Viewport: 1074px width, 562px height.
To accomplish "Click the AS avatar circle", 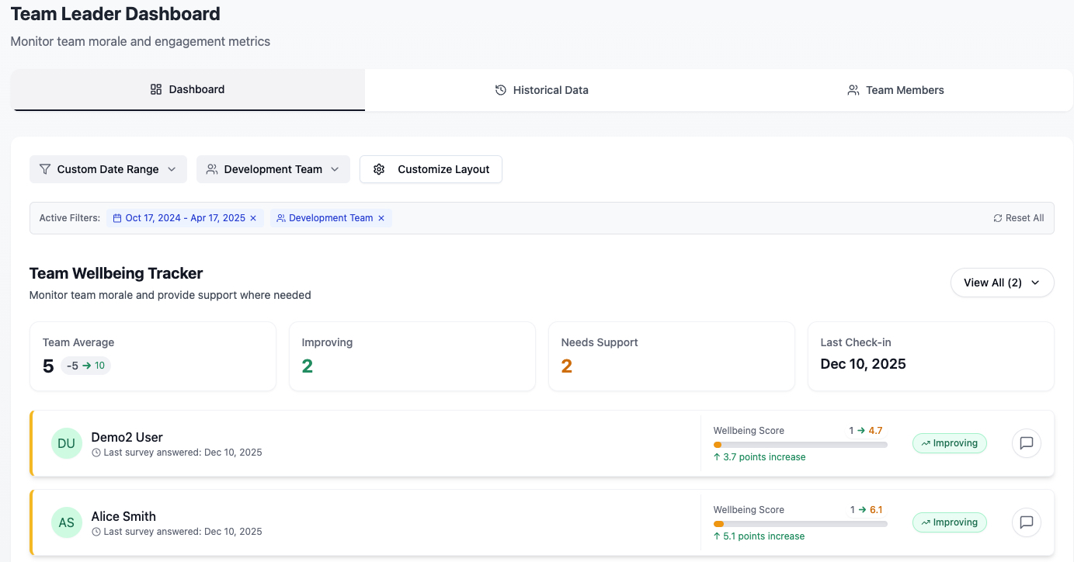I will coord(67,522).
